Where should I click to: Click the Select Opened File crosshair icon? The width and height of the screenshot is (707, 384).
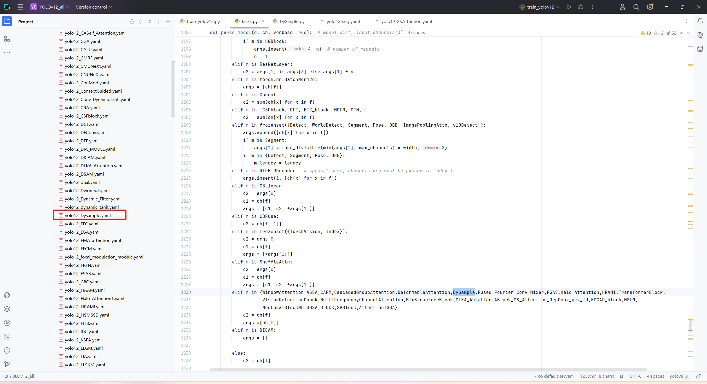pyautogui.click(x=132, y=22)
